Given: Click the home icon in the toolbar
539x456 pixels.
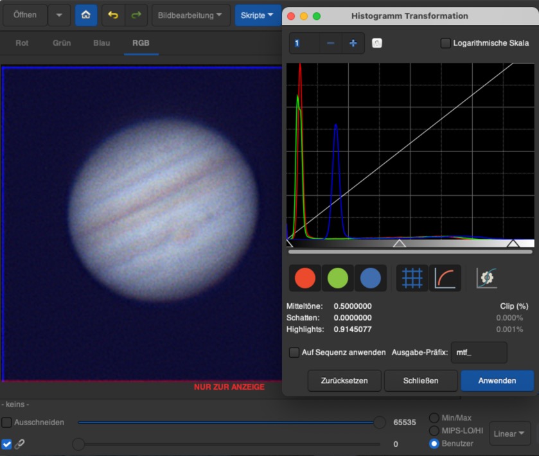Looking at the screenshot, I should (x=86, y=15).
